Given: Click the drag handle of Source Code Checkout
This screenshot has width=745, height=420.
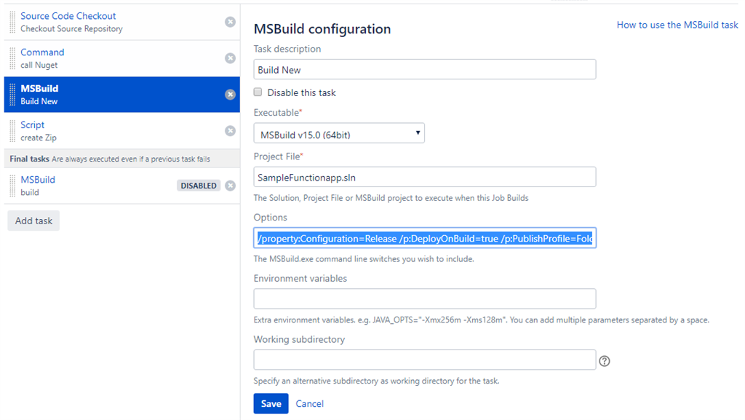Looking at the screenshot, I should (12, 22).
